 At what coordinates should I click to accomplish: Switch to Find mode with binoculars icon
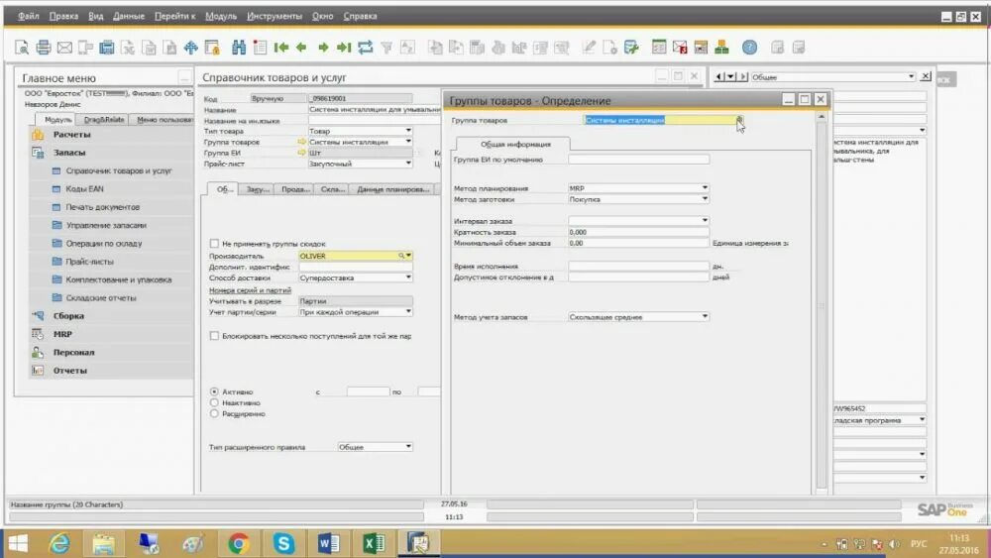(x=238, y=48)
